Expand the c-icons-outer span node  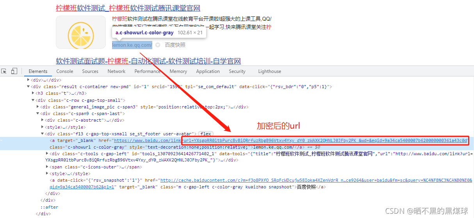click(x=47, y=167)
